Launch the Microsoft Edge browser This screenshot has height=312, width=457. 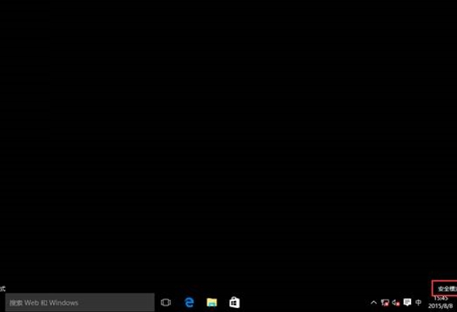pos(189,303)
